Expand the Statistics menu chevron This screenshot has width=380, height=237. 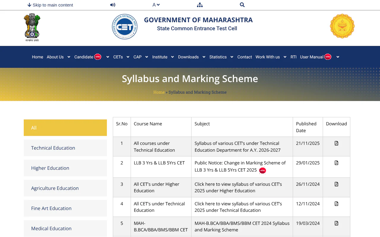[232, 57]
